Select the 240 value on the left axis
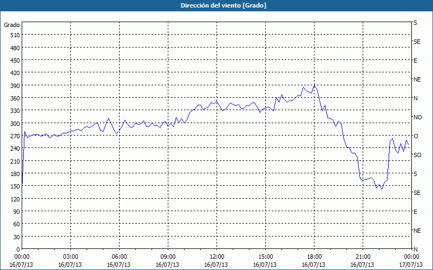This screenshot has width=433, height=270. (x=15, y=148)
